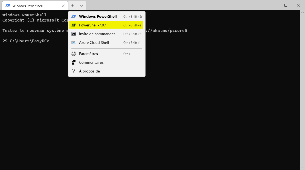Viewport: 305px width, 170px height.
Task: Click the PS C:\Users\EasyPC> prompt line
Action: click(x=26, y=41)
